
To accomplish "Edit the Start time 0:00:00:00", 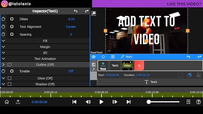I will click(x=112, y=75).
